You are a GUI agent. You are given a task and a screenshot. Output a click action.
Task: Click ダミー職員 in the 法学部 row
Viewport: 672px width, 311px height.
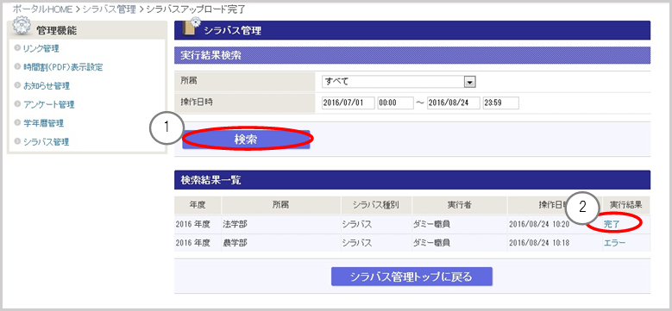[431, 224]
